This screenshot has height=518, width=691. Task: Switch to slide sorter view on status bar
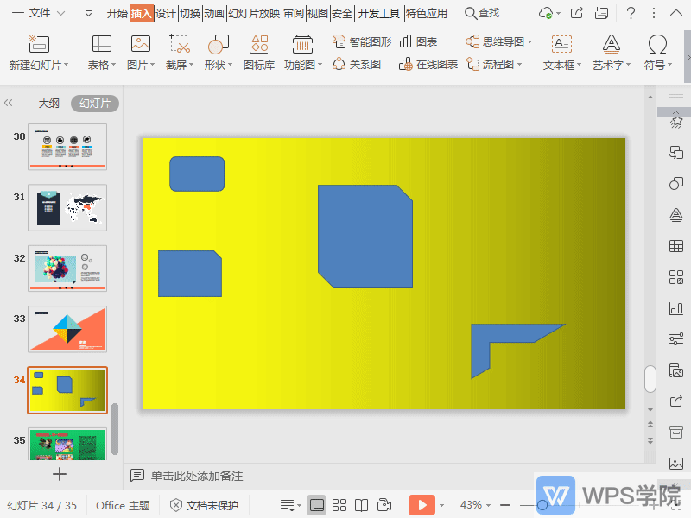(339, 504)
